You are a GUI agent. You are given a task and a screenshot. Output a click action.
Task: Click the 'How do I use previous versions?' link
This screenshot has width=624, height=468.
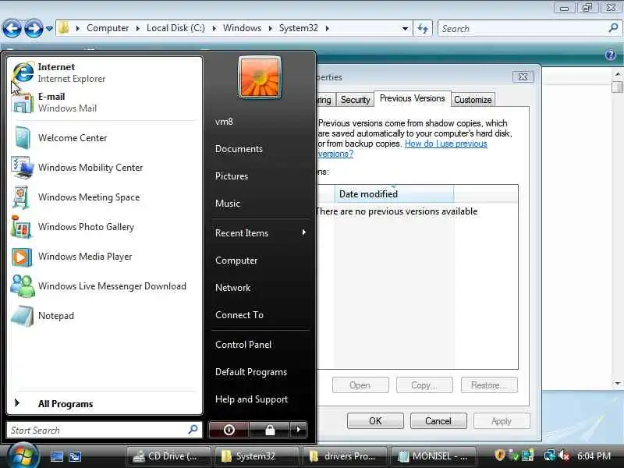click(x=445, y=144)
